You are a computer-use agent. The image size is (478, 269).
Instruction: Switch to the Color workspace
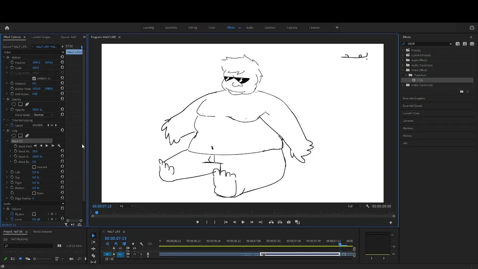pyautogui.click(x=212, y=28)
